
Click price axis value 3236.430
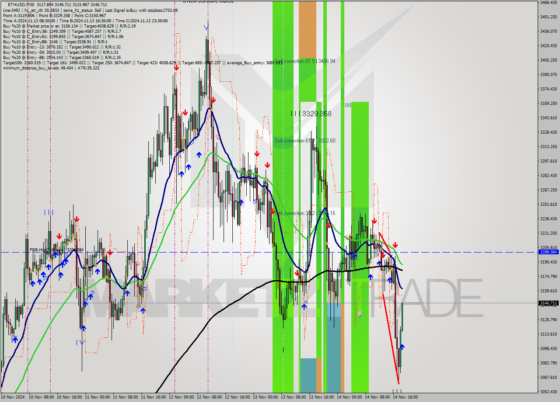point(549,218)
